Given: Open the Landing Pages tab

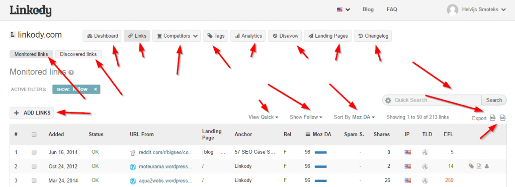Looking at the screenshot, I should [328, 36].
